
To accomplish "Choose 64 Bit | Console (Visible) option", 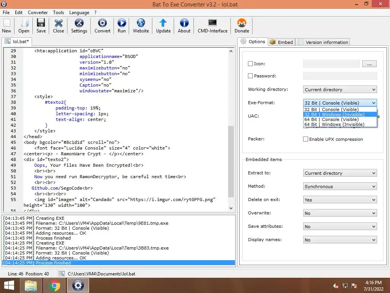I will tap(340, 119).
